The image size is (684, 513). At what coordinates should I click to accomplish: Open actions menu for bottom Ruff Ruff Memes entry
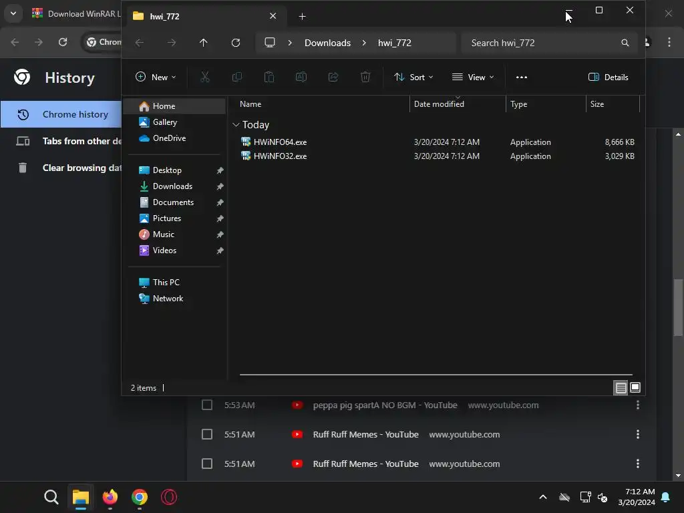(638, 464)
